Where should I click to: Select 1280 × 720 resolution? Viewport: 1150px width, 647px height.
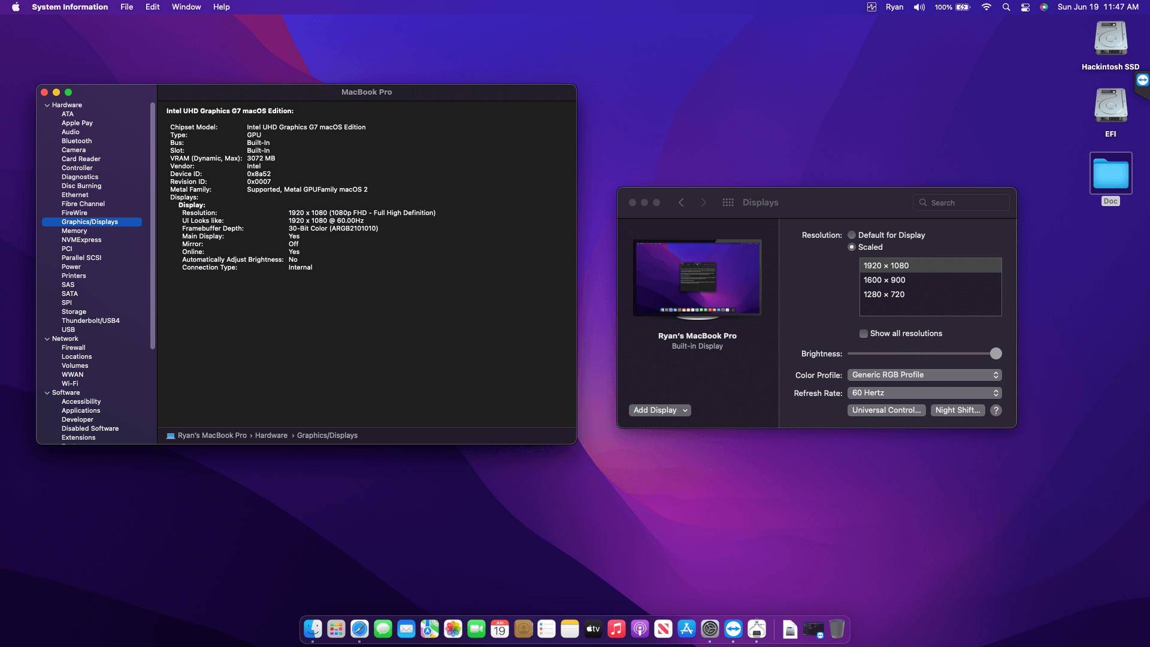tap(930, 294)
